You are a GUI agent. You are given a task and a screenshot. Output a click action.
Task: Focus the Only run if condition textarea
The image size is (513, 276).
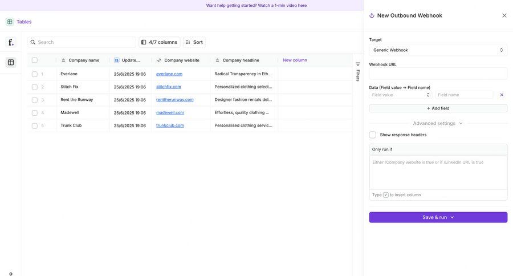pos(438,172)
